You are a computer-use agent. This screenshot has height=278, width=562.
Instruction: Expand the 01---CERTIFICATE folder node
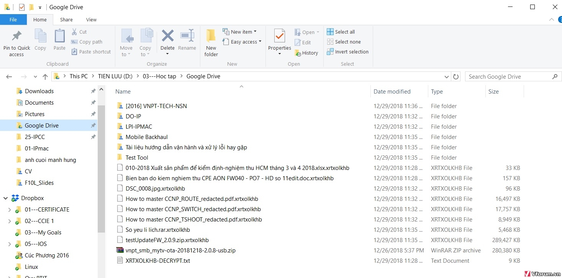coord(9,209)
